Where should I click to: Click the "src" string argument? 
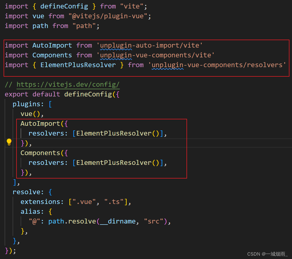[x=153, y=221]
